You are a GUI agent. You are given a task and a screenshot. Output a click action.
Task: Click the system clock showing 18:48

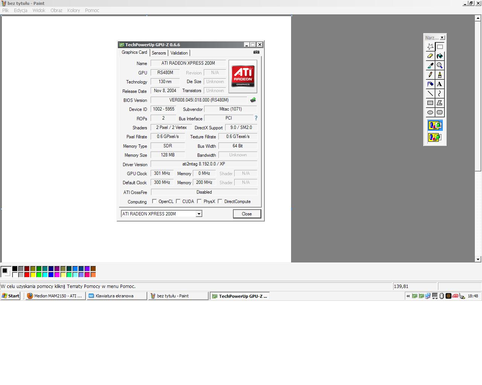pyautogui.click(x=473, y=296)
